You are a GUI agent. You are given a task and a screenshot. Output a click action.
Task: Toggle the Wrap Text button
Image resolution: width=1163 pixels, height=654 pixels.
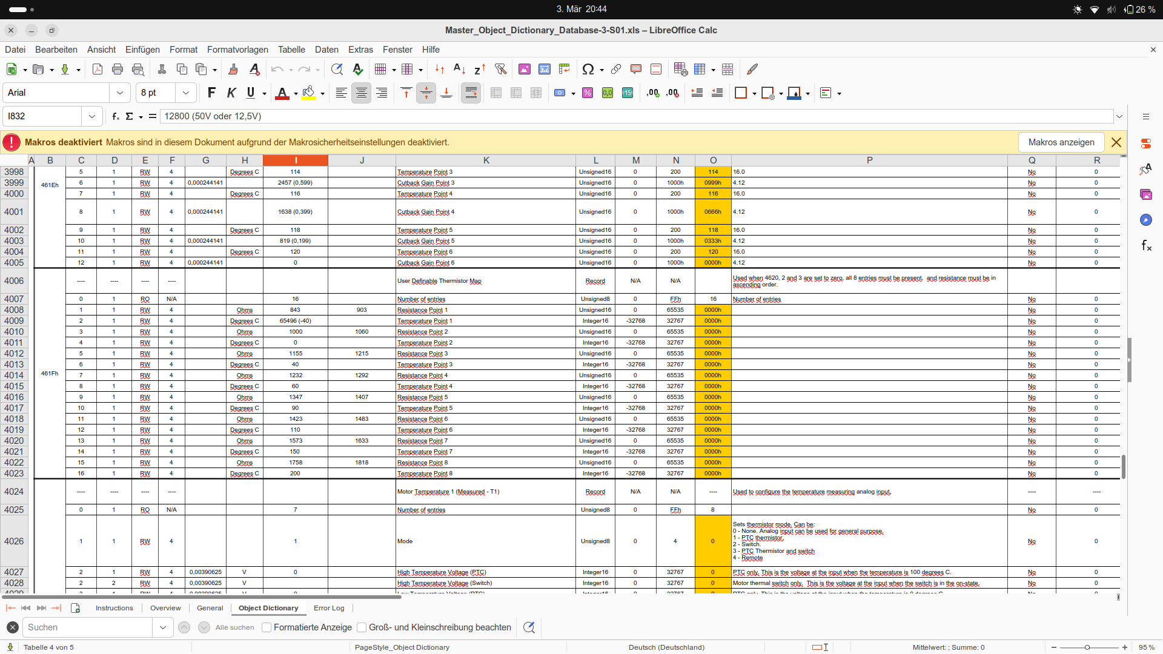[x=471, y=93]
